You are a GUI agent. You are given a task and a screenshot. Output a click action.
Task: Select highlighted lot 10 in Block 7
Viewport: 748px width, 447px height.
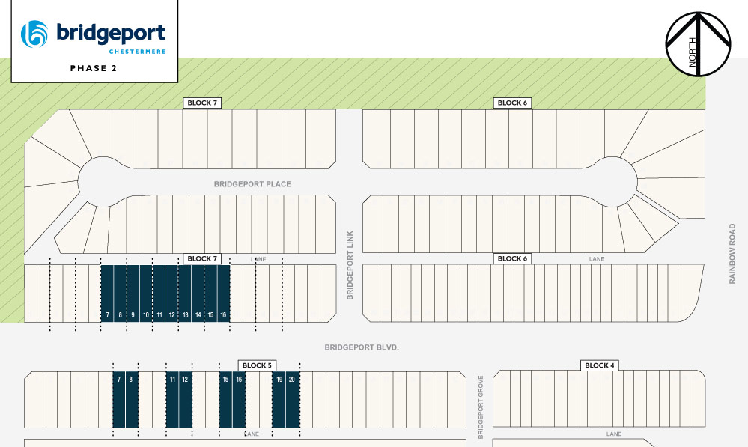[146, 294]
